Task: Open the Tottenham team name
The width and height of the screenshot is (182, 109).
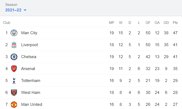Action: [x=31, y=81]
